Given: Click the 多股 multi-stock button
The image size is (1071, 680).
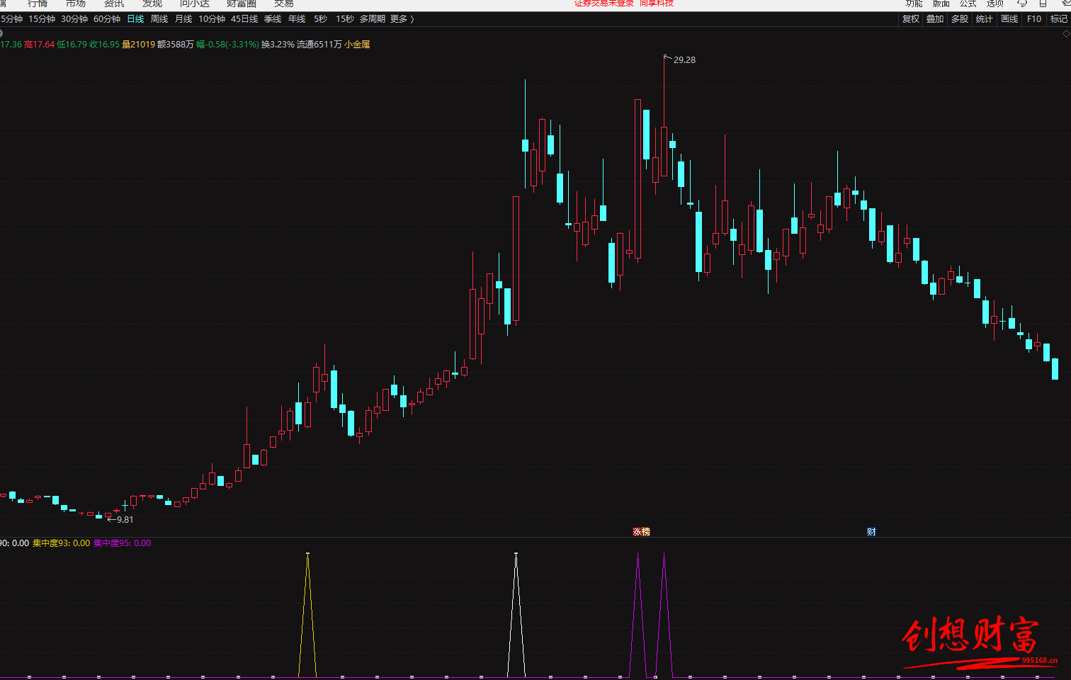Looking at the screenshot, I should point(960,19).
